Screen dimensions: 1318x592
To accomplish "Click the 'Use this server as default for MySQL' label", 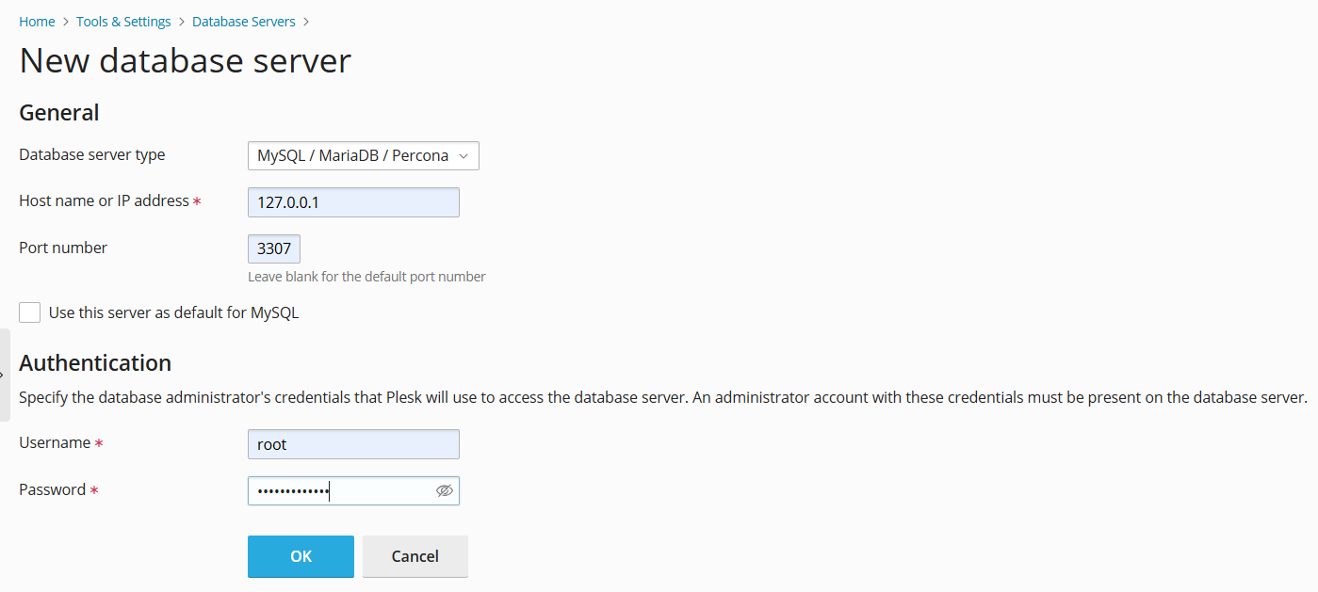I will coord(173,312).
